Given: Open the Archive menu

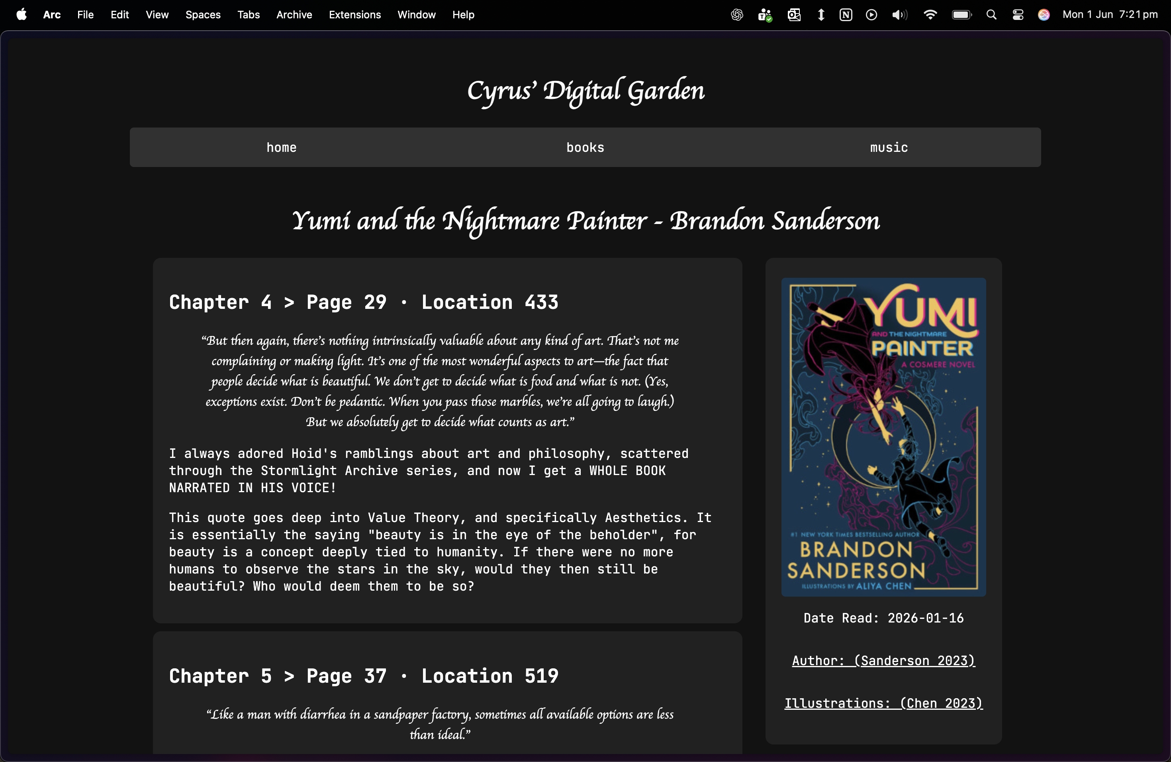Looking at the screenshot, I should 294,15.
